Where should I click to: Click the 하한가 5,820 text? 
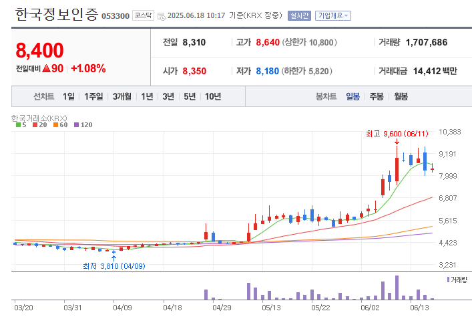tap(307, 71)
